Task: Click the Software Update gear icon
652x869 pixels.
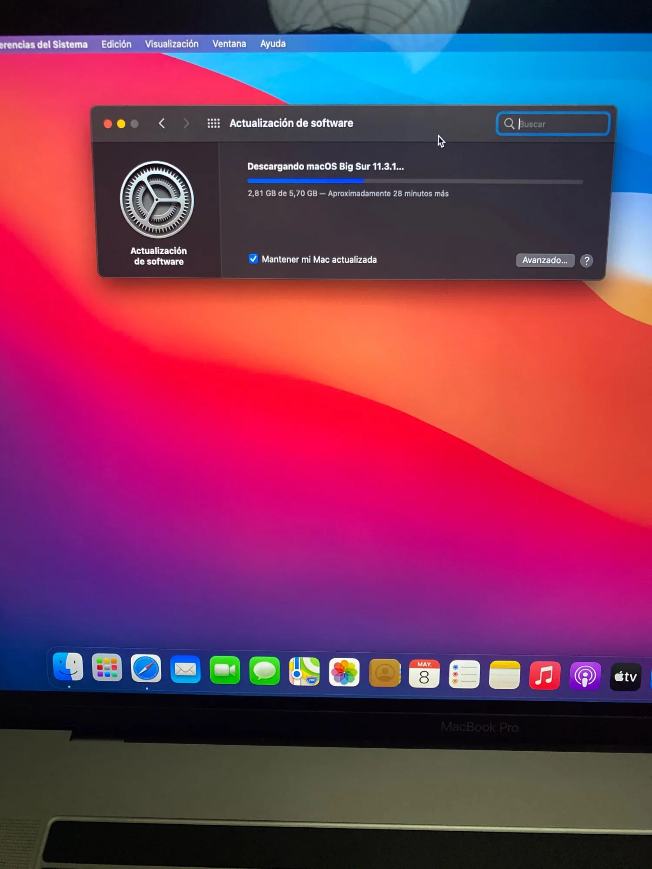Action: 157,199
